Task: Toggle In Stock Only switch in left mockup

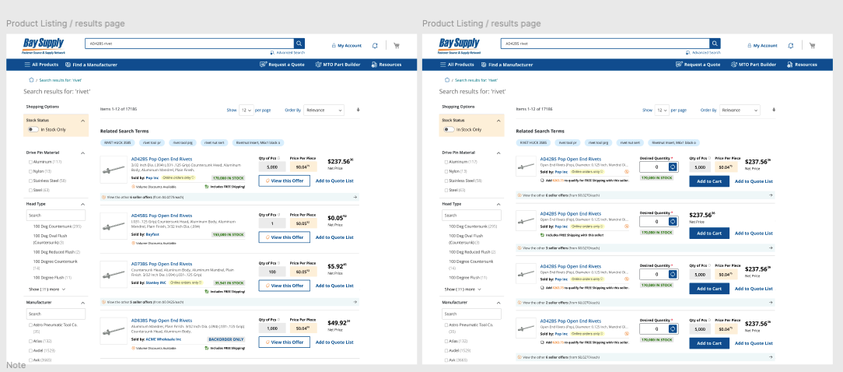Action: click(x=33, y=129)
